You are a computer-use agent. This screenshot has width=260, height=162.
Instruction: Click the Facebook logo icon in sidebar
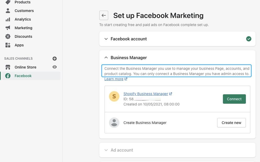click(8, 76)
